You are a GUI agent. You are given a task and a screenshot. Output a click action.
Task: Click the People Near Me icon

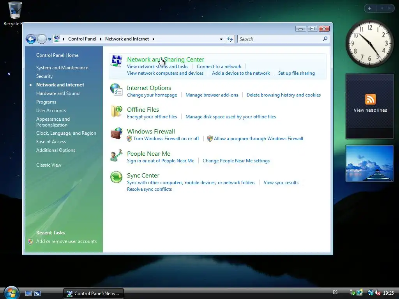(x=117, y=155)
